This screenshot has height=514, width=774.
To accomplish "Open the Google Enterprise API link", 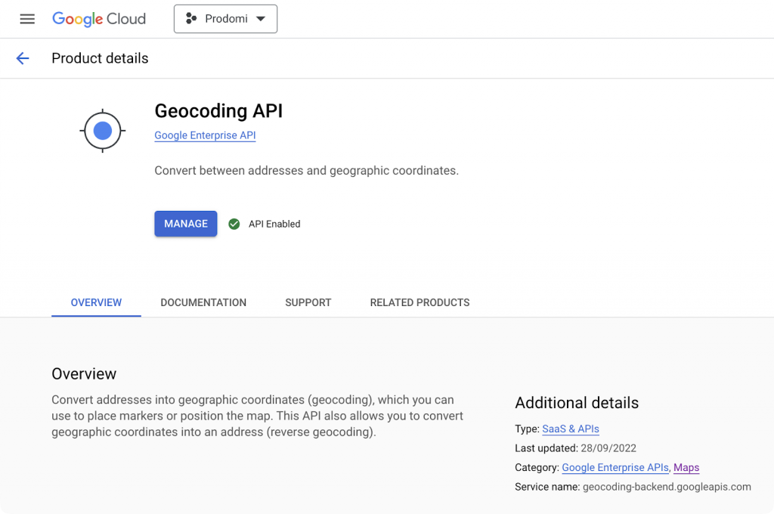I will [205, 135].
